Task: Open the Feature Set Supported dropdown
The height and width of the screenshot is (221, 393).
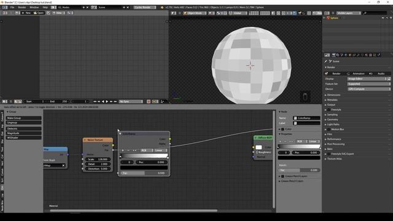Action: [369, 84]
